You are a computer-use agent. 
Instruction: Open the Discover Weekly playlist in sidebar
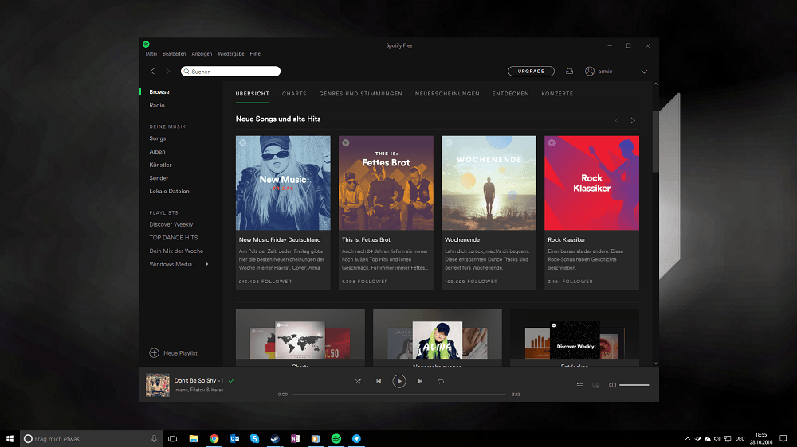pyautogui.click(x=171, y=224)
